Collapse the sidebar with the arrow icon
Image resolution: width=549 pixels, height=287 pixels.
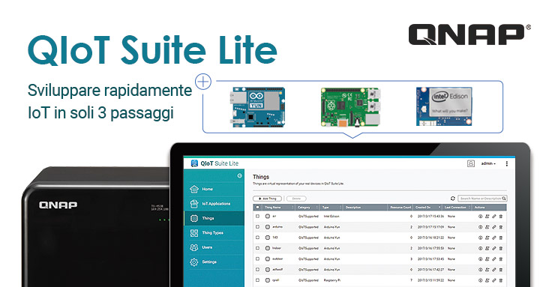239,175
